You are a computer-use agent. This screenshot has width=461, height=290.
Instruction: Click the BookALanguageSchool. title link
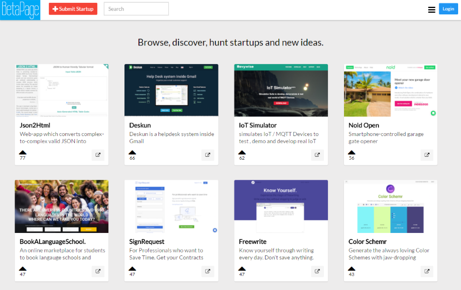[52, 242]
